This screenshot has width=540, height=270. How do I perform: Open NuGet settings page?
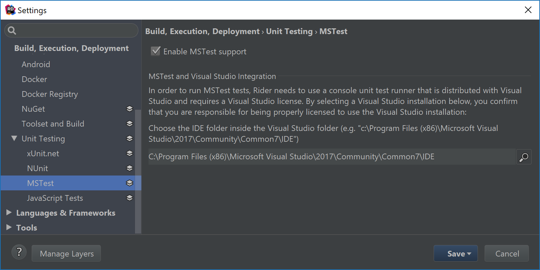[x=33, y=109]
